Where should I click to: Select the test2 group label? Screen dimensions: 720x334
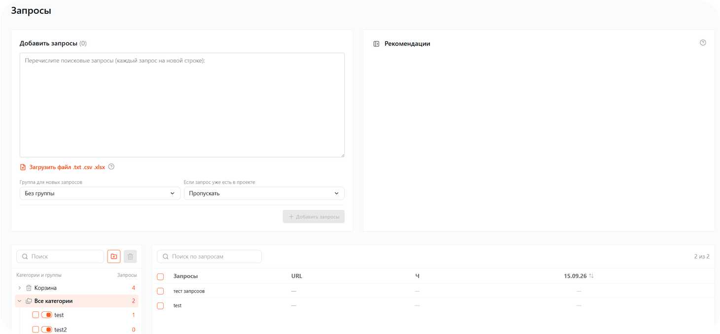61,330
